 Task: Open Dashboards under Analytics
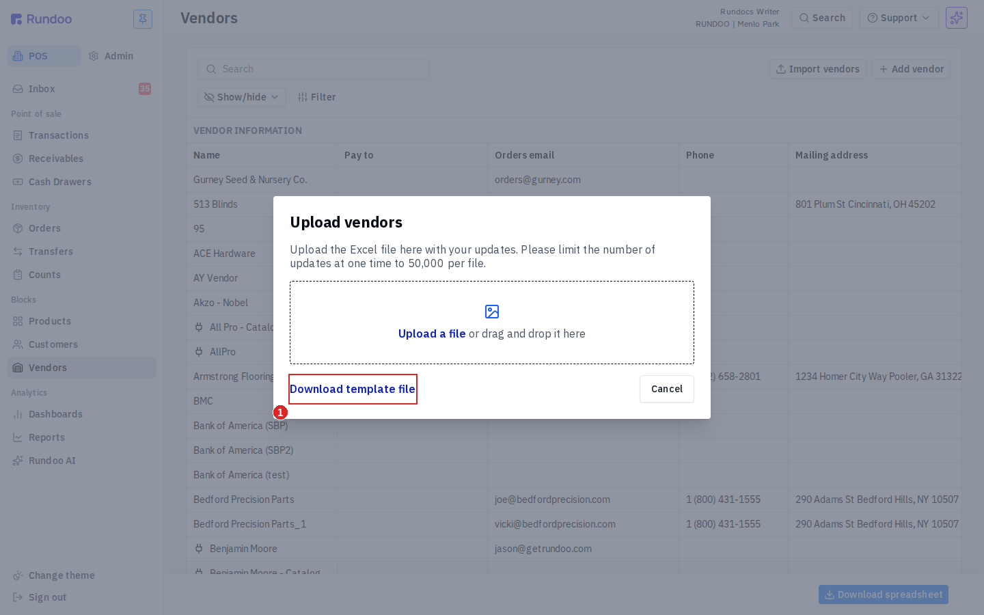[x=81, y=414]
